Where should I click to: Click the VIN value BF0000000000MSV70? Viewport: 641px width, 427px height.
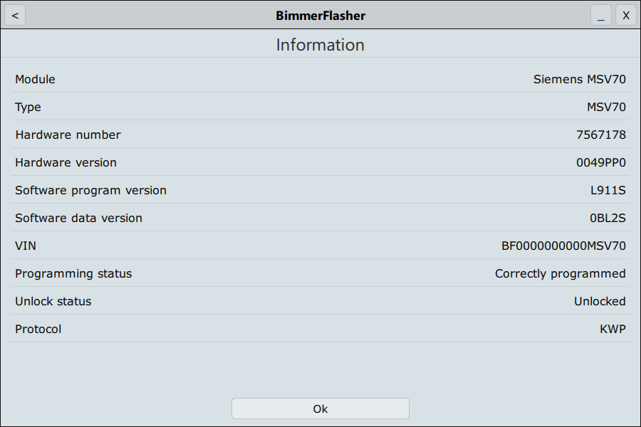pos(563,246)
